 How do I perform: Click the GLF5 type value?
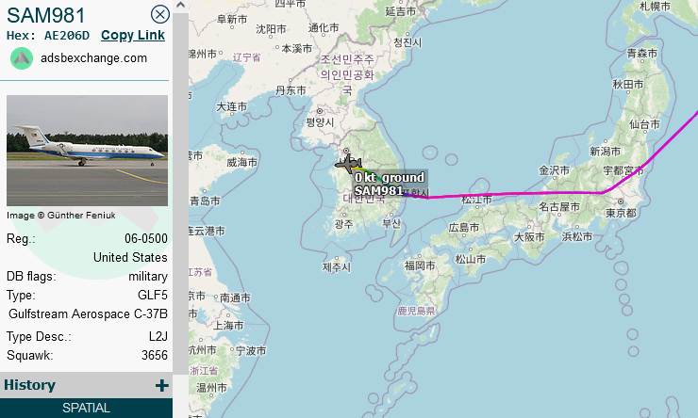coord(153,295)
